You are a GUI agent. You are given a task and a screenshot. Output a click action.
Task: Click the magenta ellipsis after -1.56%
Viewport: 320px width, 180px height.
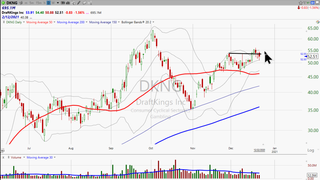(87, 13)
